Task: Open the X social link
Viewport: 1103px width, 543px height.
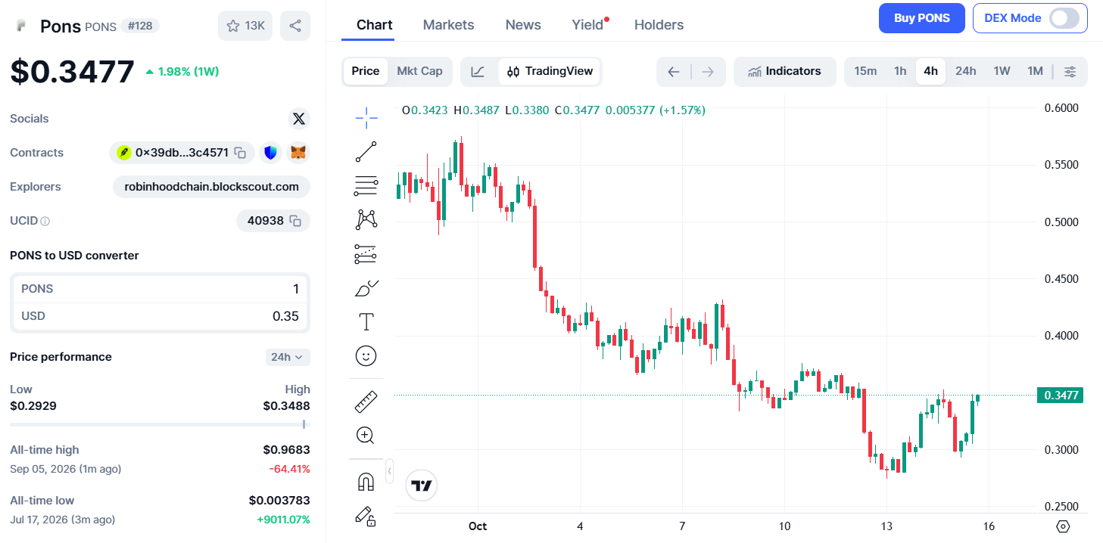Action: coord(299,119)
